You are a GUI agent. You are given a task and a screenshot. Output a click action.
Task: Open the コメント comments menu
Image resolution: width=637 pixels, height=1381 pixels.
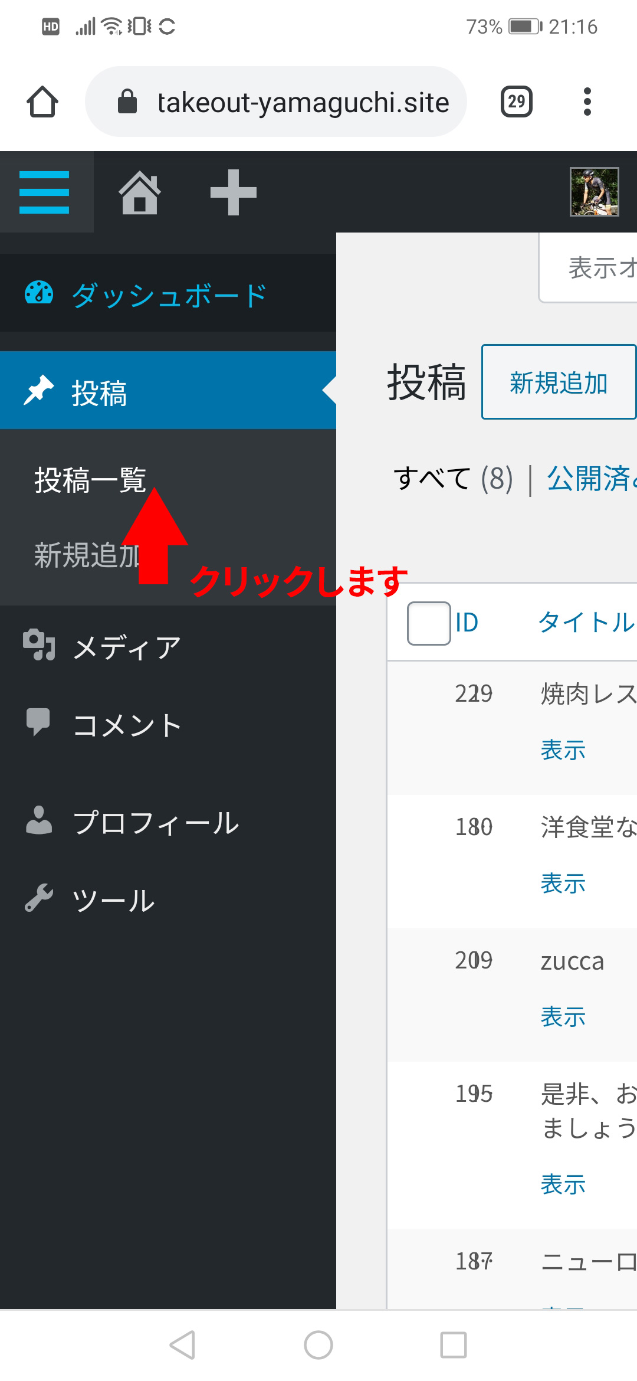[168, 725]
